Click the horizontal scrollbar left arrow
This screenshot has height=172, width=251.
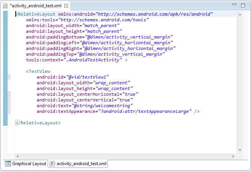click(x=18, y=156)
